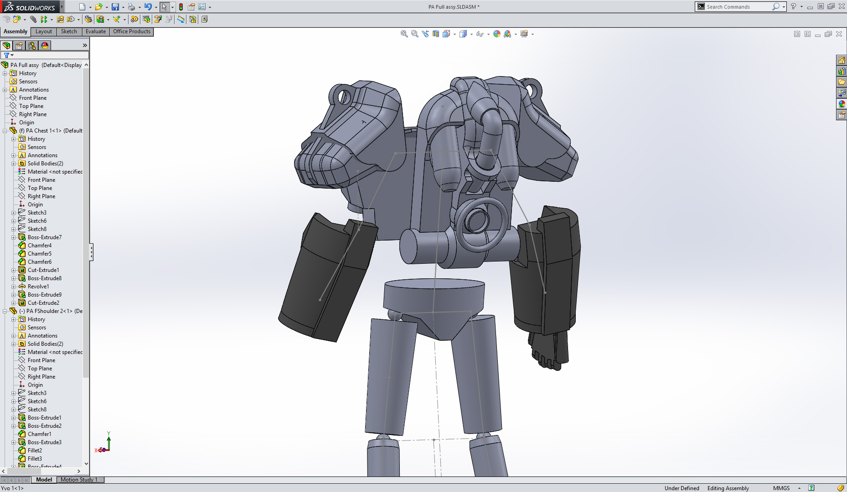Save the assembly with the floppy icon

point(115,7)
